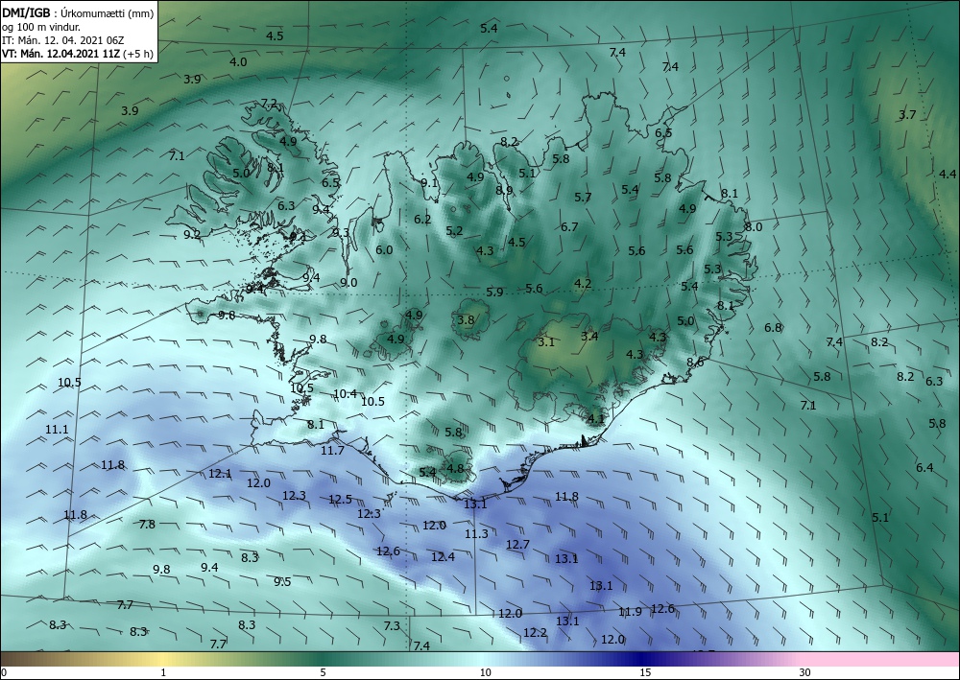Screen dimensions: 960x680
Task: Click the map value "6.2"
Action: [x=422, y=219]
